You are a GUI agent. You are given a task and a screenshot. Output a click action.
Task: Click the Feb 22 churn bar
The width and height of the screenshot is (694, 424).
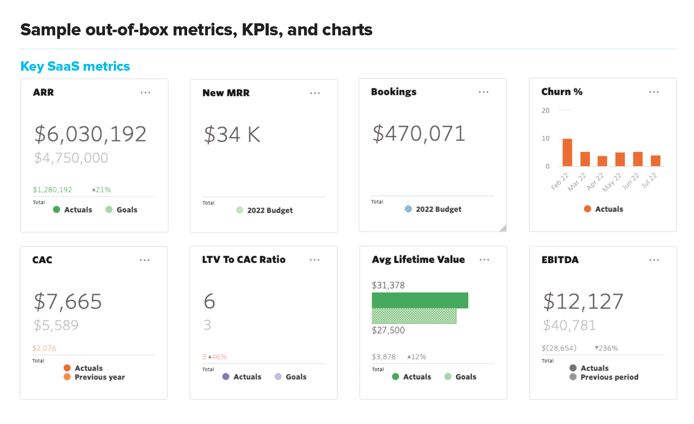coord(567,152)
